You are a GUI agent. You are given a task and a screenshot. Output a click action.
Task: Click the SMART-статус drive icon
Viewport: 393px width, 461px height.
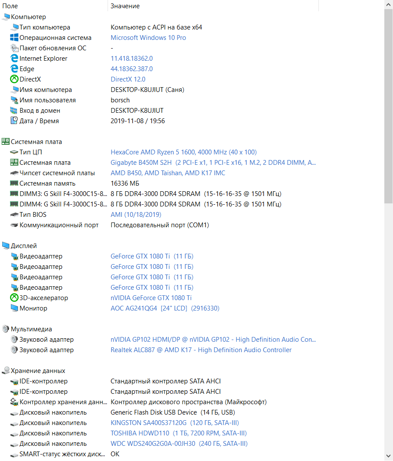[14, 454]
